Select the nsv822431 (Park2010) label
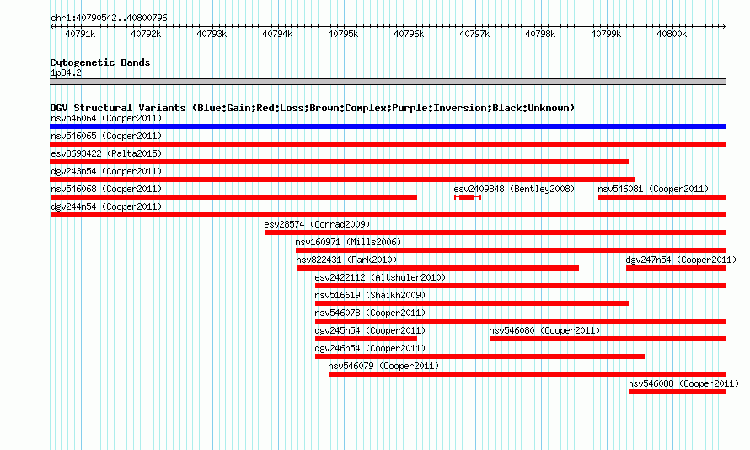 pos(346,260)
